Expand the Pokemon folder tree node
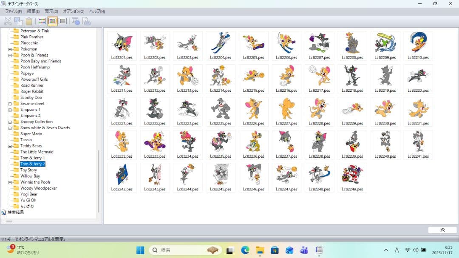The width and height of the screenshot is (459, 258). (x=10, y=49)
